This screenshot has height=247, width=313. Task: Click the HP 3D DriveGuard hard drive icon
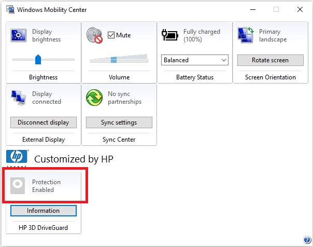18,186
